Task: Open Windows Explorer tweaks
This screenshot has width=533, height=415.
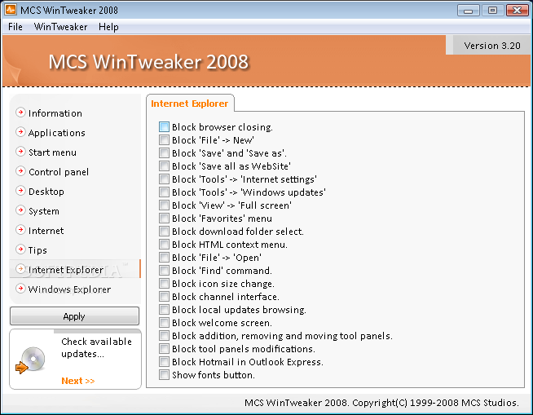Action: click(x=69, y=289)
